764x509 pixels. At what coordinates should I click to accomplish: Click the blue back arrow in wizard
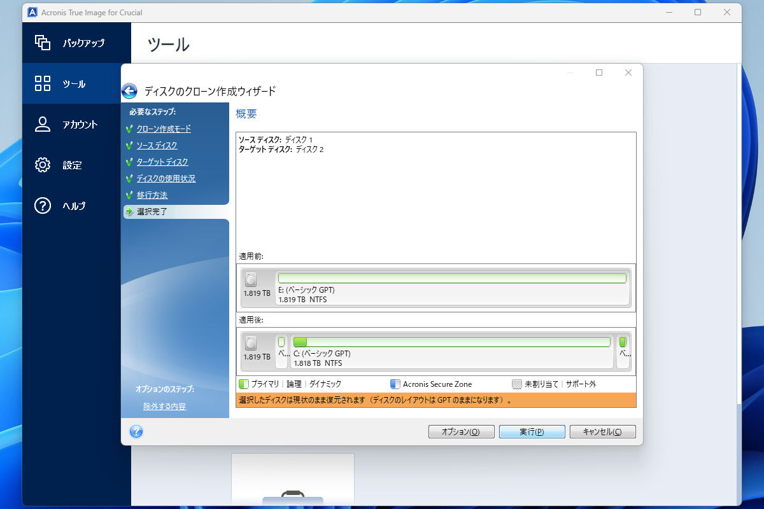click(x=130, y=91)
